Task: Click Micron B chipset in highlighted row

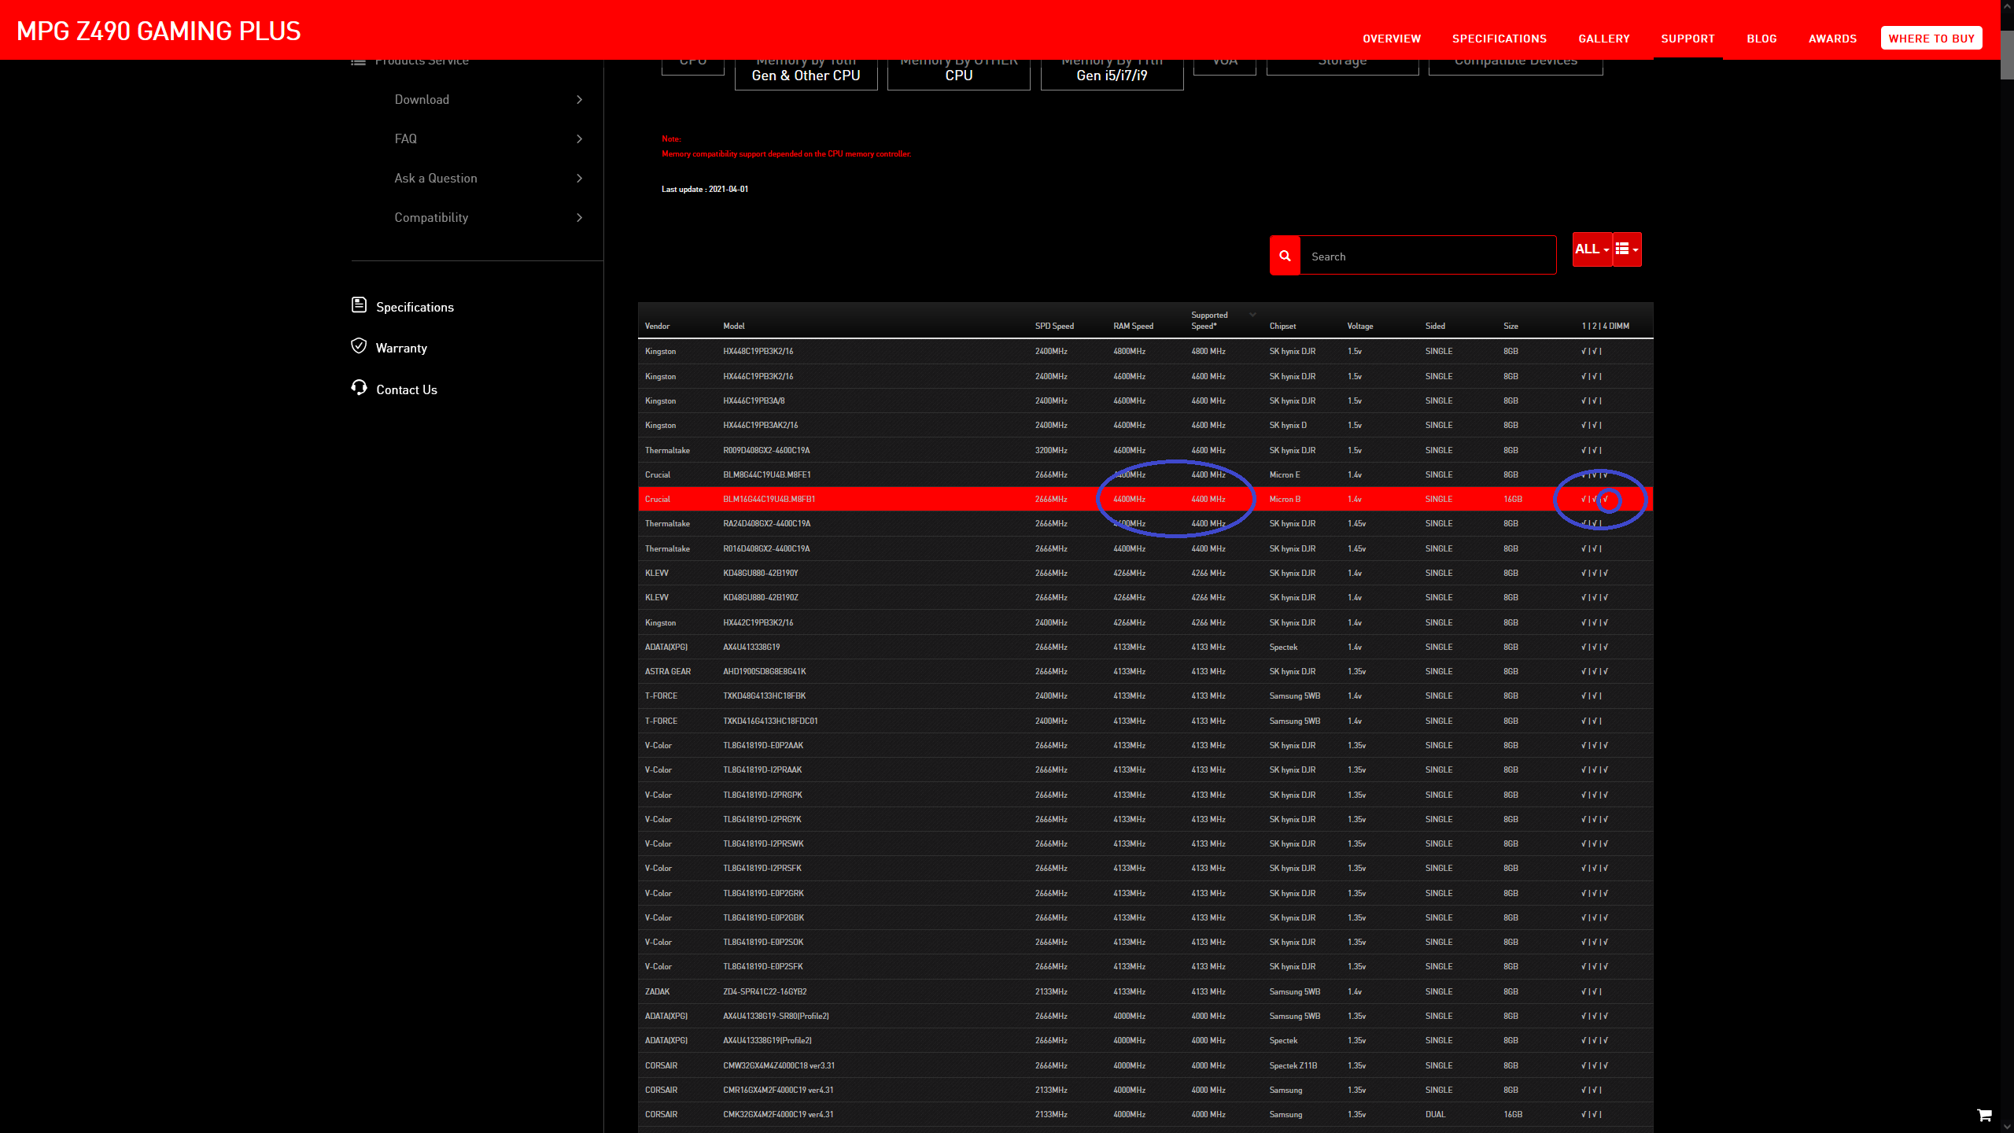Action: (1285, 499)
